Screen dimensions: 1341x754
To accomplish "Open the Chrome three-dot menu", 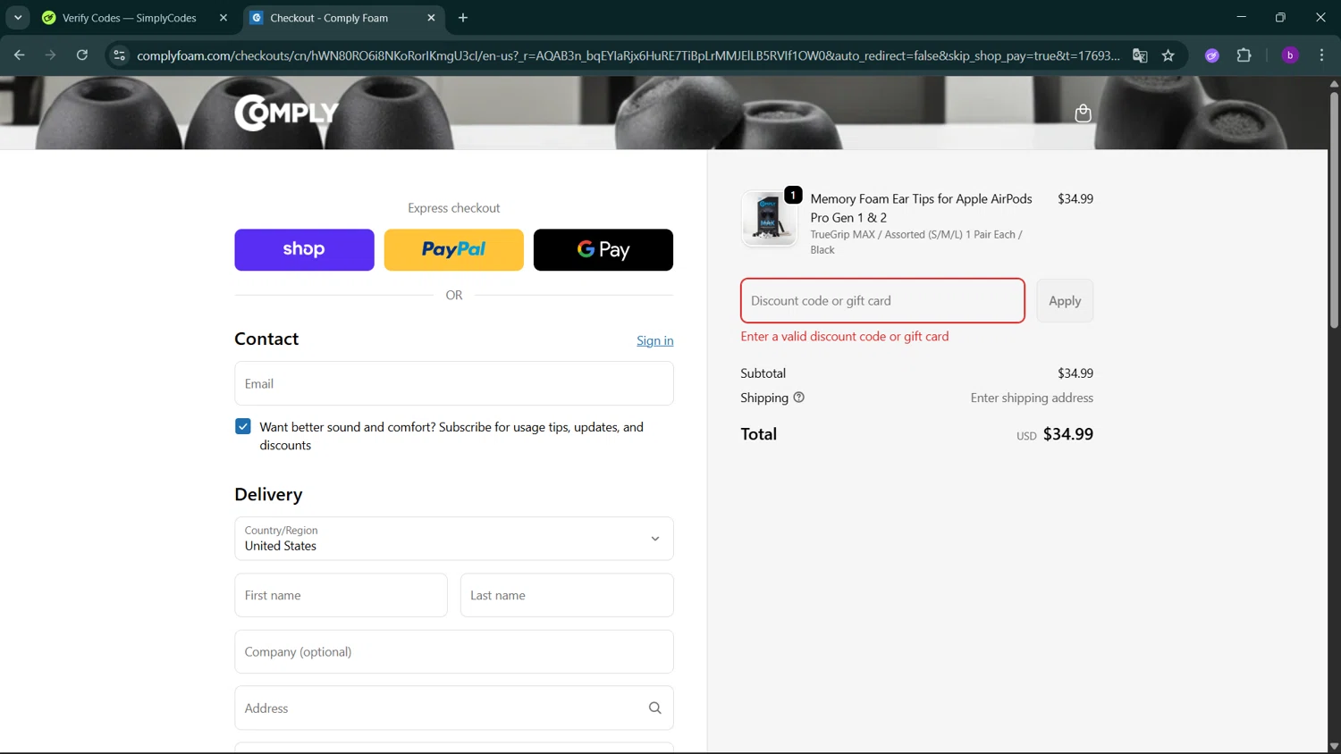I will click(1321, 55).
